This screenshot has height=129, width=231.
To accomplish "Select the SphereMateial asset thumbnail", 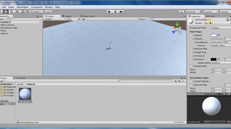I will pyautogui.click(x=25, y=94).
